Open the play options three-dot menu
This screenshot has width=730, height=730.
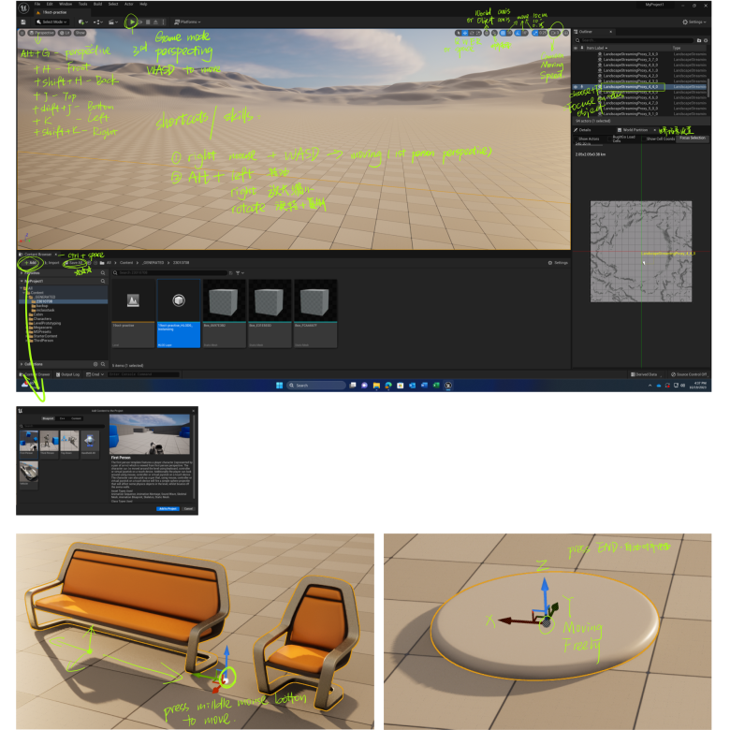[163, 22]
